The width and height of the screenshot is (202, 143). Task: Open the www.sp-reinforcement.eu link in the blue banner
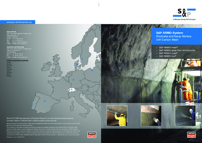[19, 22]
